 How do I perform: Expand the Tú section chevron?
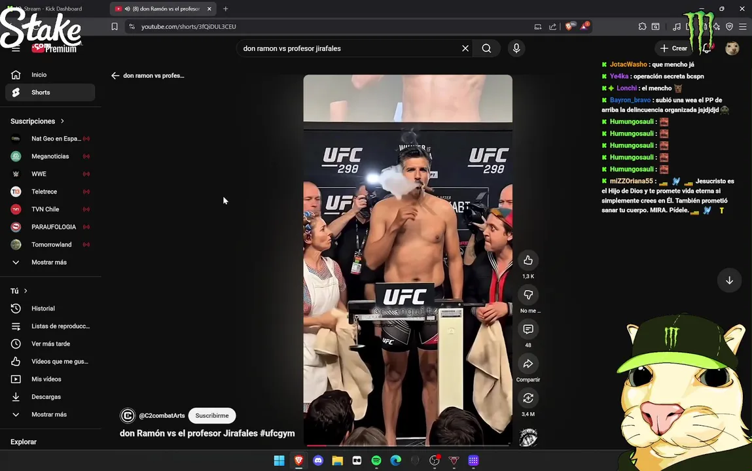[26, 291]
